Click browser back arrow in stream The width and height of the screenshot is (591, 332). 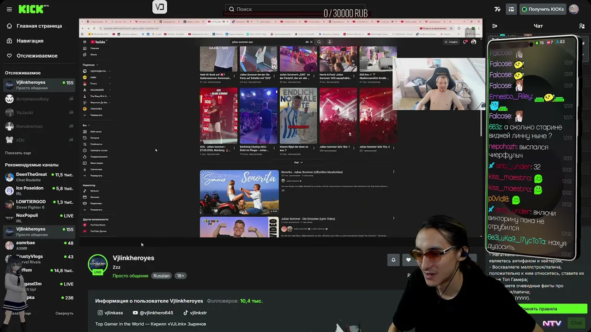[x=83, y=28]
